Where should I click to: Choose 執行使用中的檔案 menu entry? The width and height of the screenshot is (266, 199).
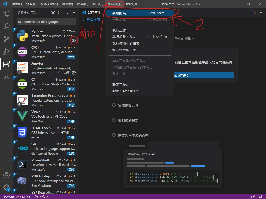pos(139,43)
